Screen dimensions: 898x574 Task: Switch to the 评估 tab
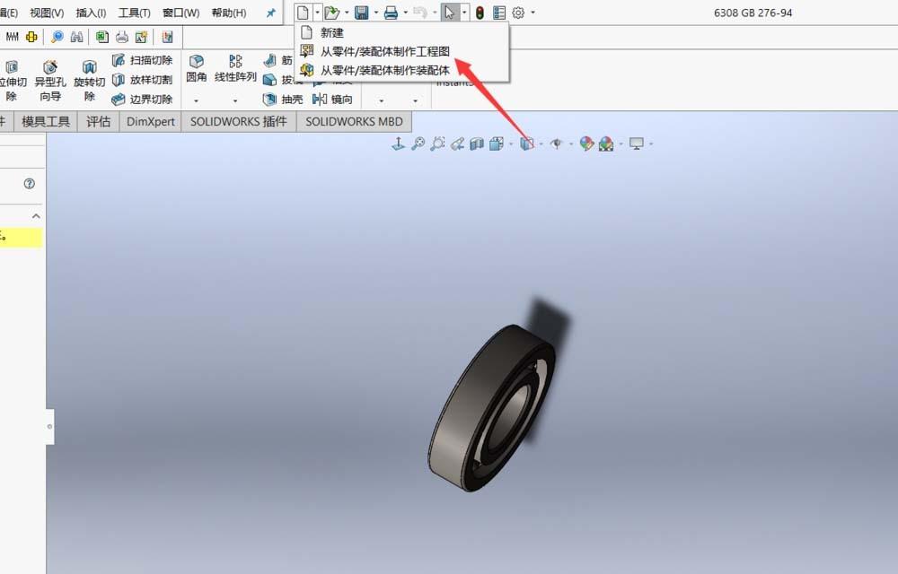pyautogui.click(x=98, y=121)
